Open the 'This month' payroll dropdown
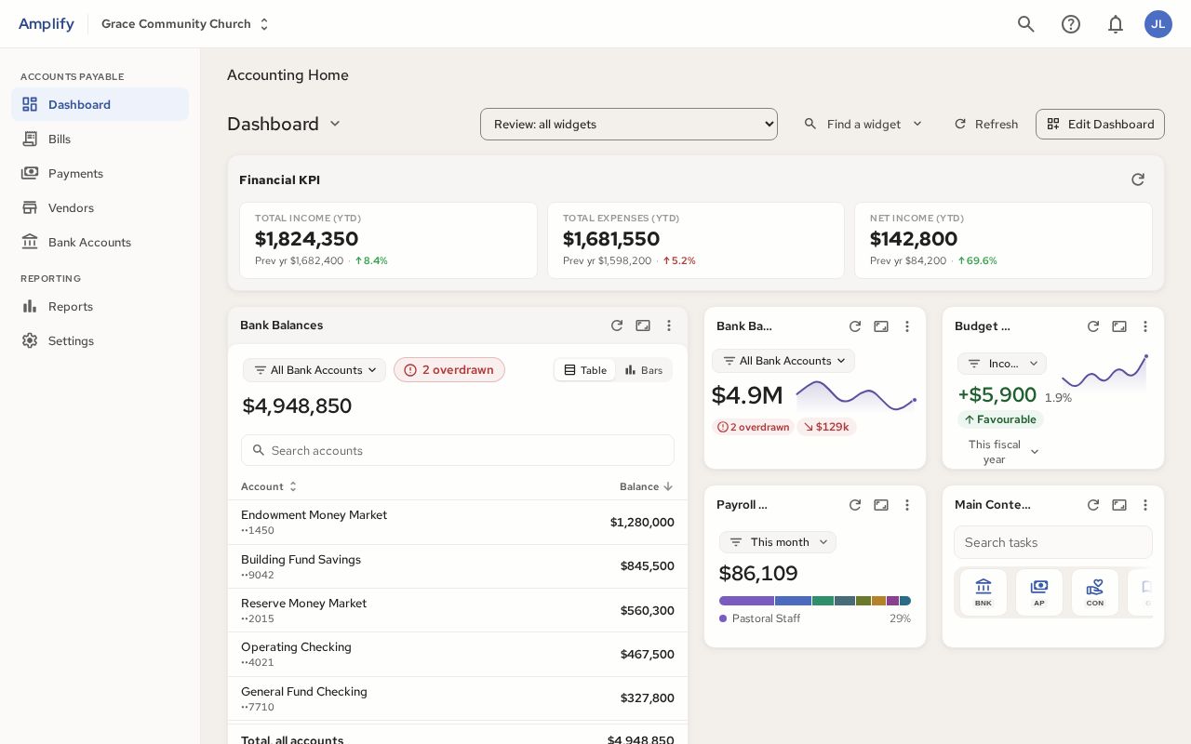This screenshot has width=1191, height=744. pyautogui.click(x=778, y=542)
